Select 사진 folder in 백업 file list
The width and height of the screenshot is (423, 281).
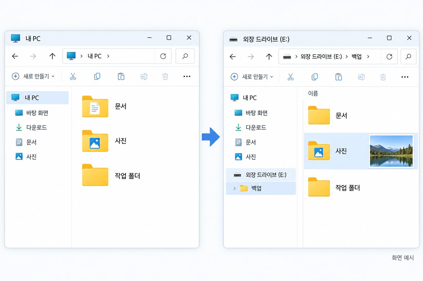point(361,151)
